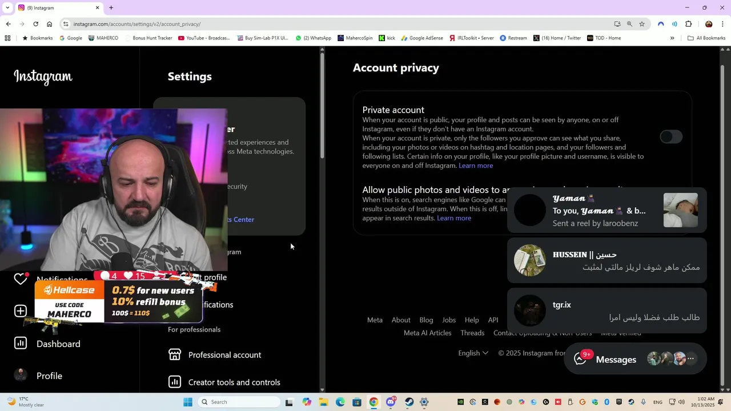Click the browser Home icon
This screenshot has height=411, width=731.
tap(49, 24)
